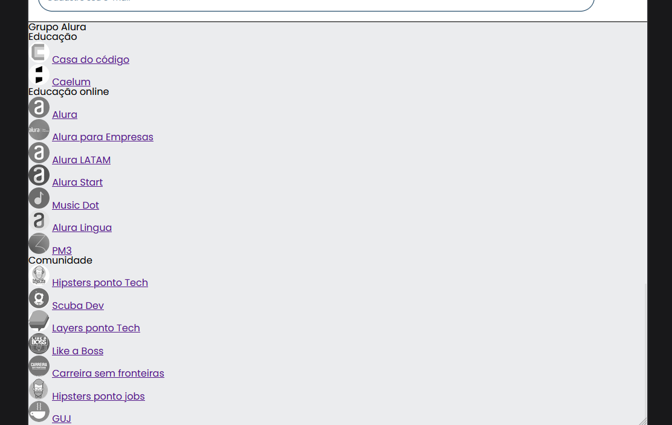
Task: Click the Alura logo icon beside Alura link
Action: [x=39, y=108]
